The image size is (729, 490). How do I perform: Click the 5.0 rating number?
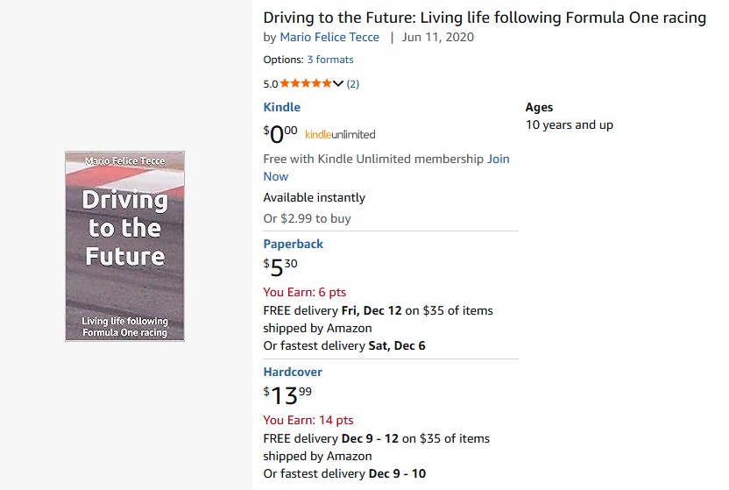[270, 84]
